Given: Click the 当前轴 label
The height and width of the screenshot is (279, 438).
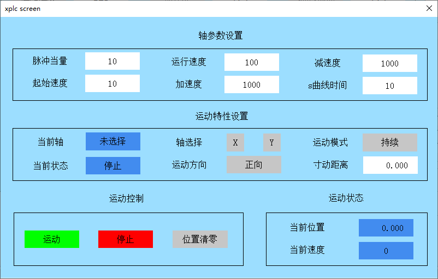Looking at the screenshot, I should [x=51, y=142].
